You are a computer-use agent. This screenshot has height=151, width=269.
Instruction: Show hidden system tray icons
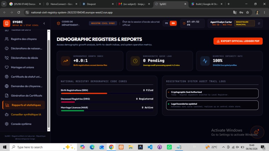(x=223, y=147)
